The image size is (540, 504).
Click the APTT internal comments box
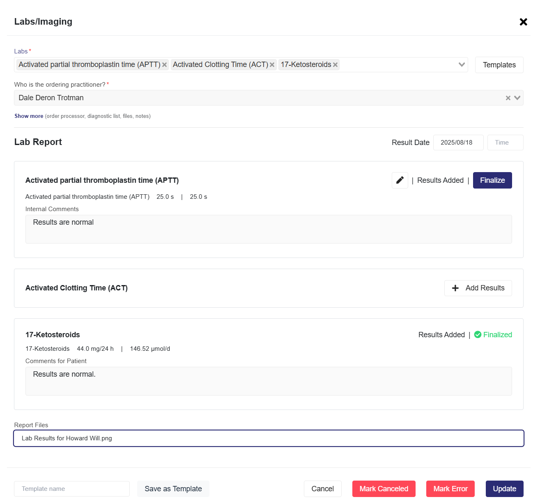[269, 229]
